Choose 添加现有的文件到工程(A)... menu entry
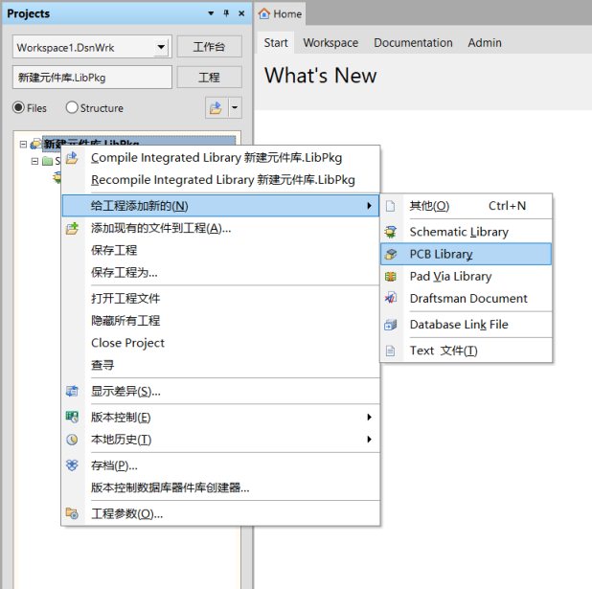The height and width of the screenshot is (589, 592). pos(220,228)
